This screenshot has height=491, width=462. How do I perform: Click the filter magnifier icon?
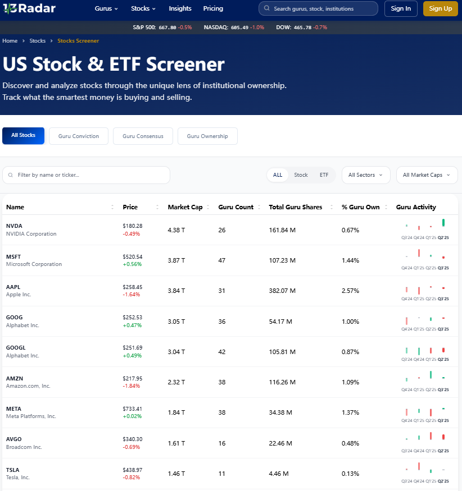point(11,175)
